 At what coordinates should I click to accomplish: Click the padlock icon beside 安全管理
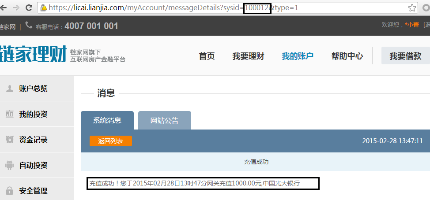coord(10,190)
